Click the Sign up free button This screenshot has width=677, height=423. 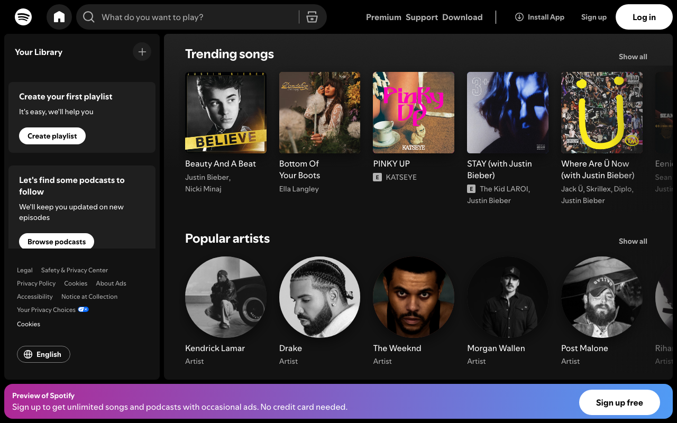pos(619,402)
